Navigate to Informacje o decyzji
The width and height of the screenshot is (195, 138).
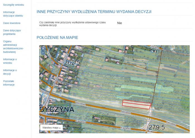(x=10, y=72)
